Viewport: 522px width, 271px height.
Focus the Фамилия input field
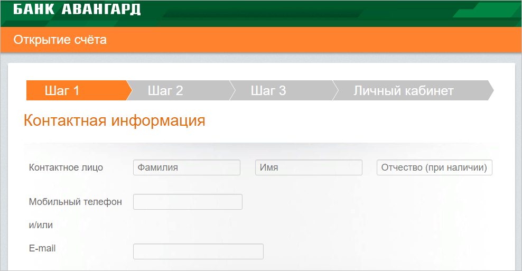click(x=187, y=167)
